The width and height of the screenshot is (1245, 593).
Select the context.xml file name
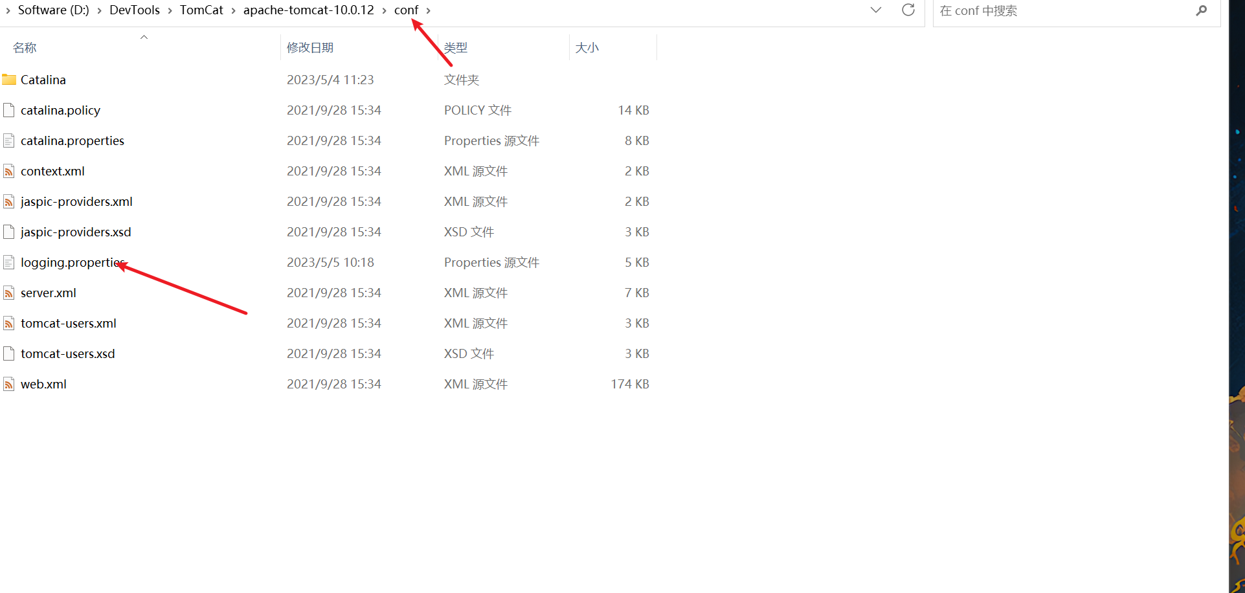52,171
